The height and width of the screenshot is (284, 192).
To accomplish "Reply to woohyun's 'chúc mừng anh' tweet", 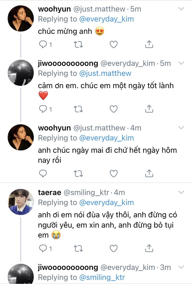I will coord(43,45).
